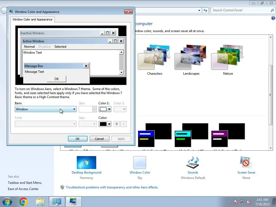Click the preview scrollbar down arrow

point(121,72)
